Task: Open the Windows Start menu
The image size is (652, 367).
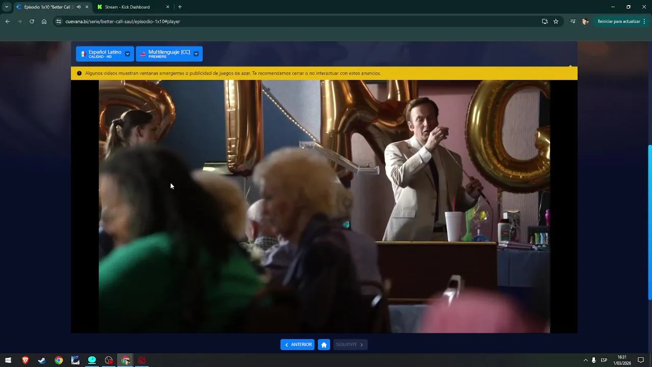Action: click(8, 360)
